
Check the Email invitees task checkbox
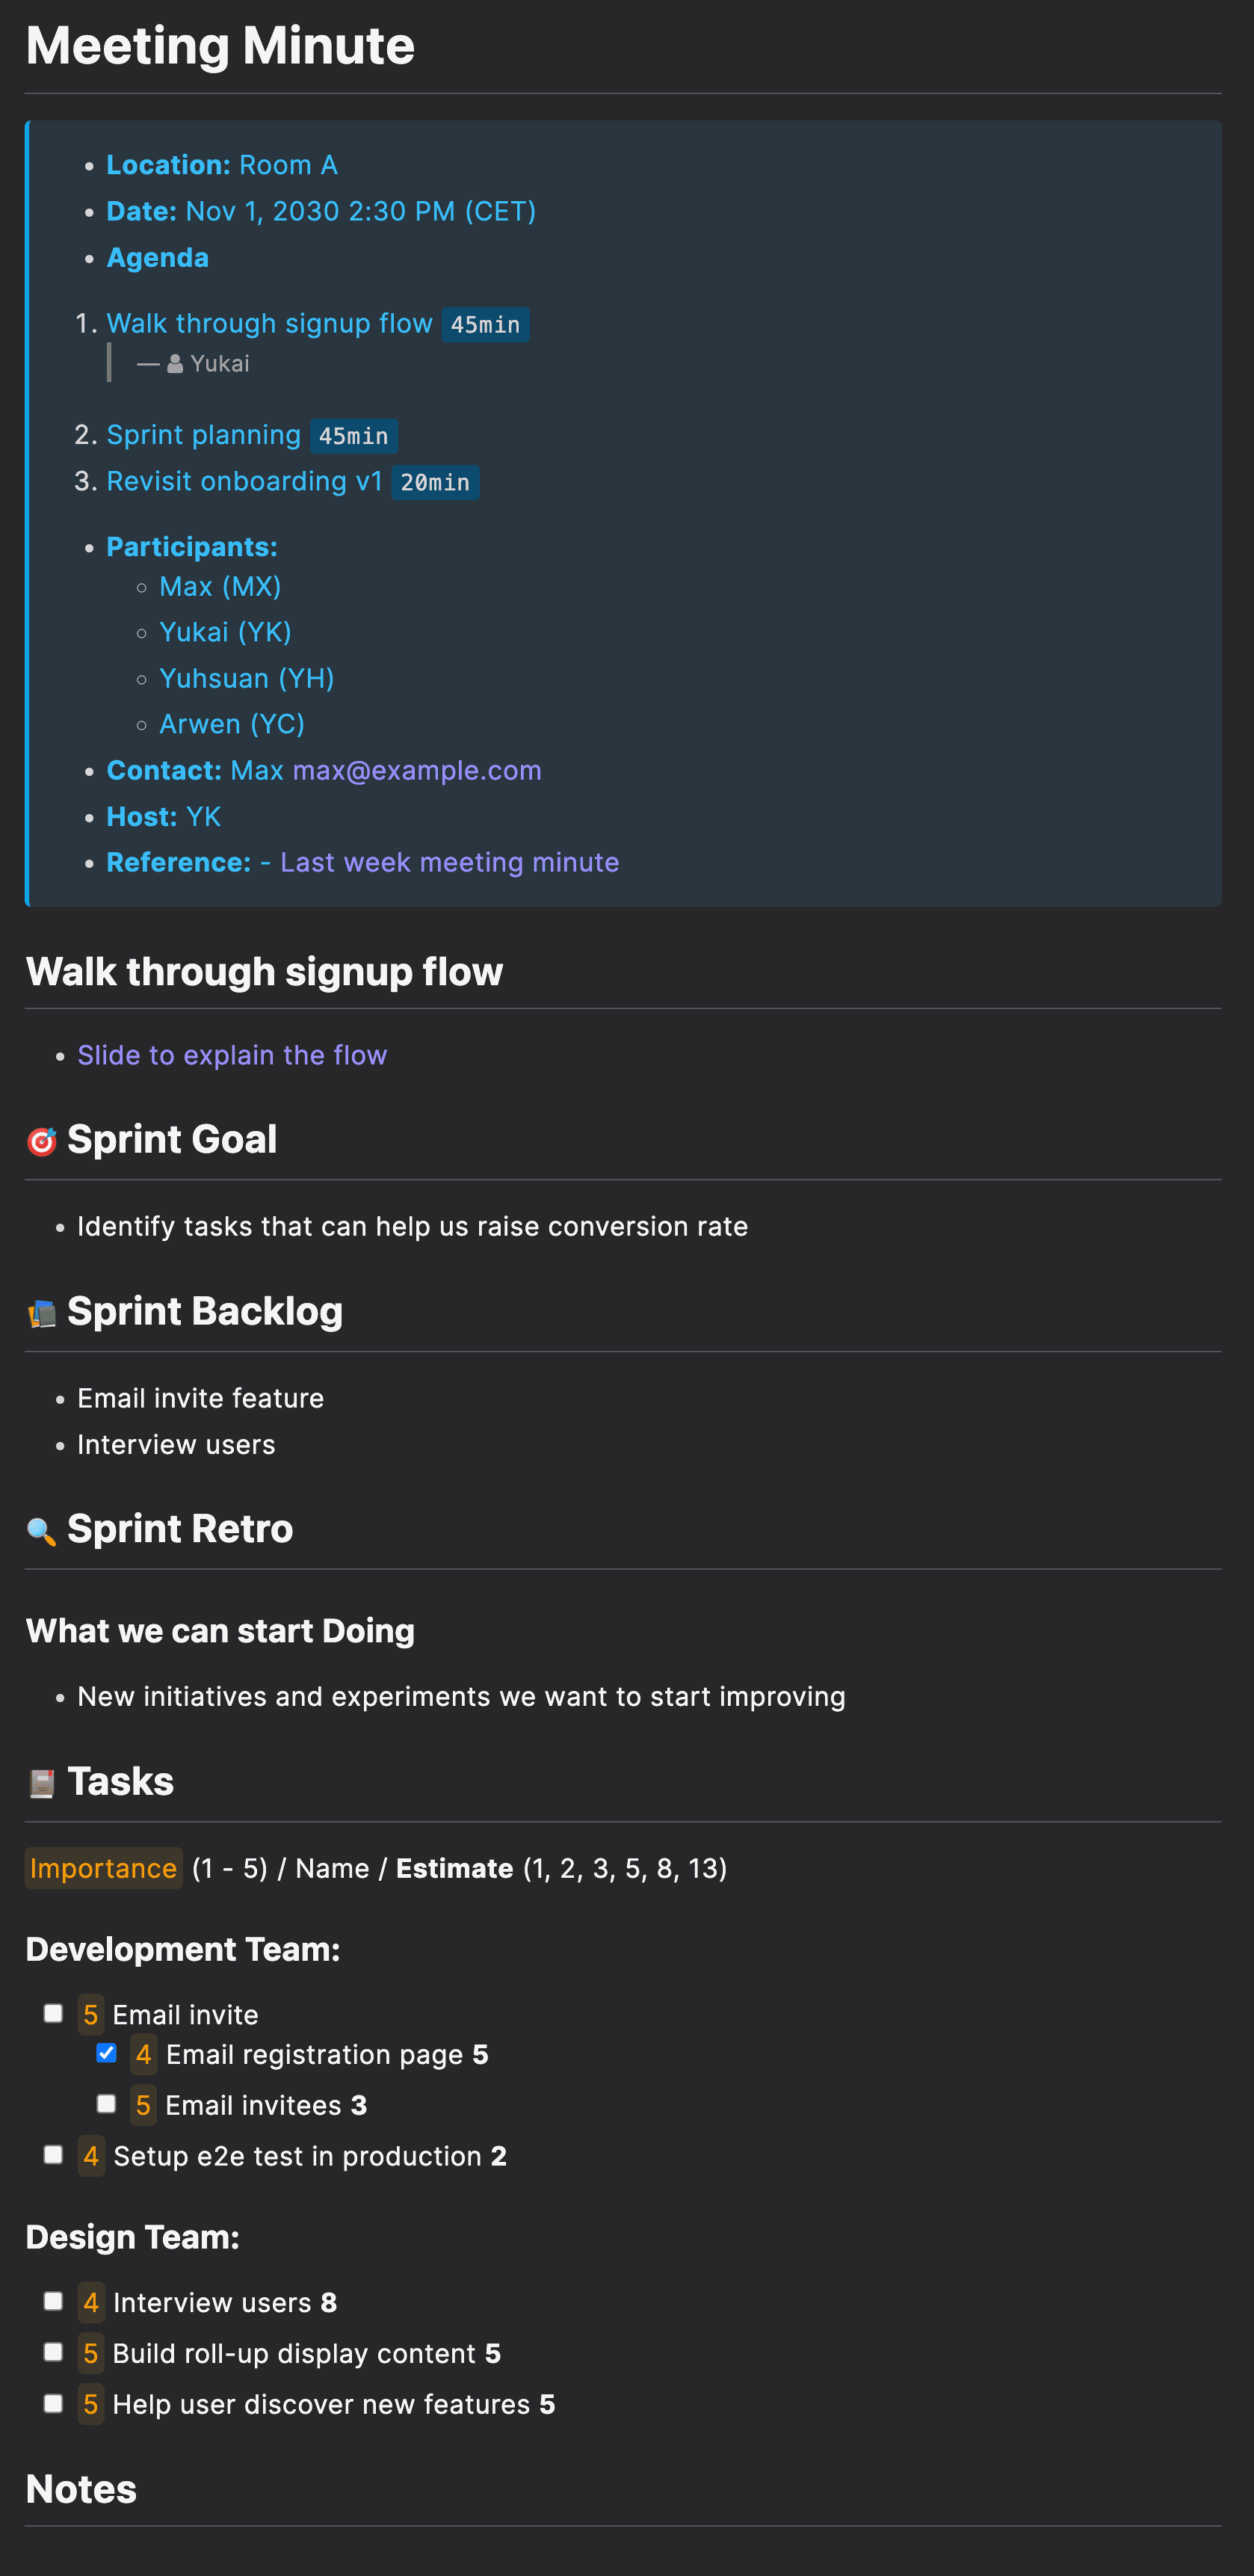pyautogui.click(x=107, y=2104)
